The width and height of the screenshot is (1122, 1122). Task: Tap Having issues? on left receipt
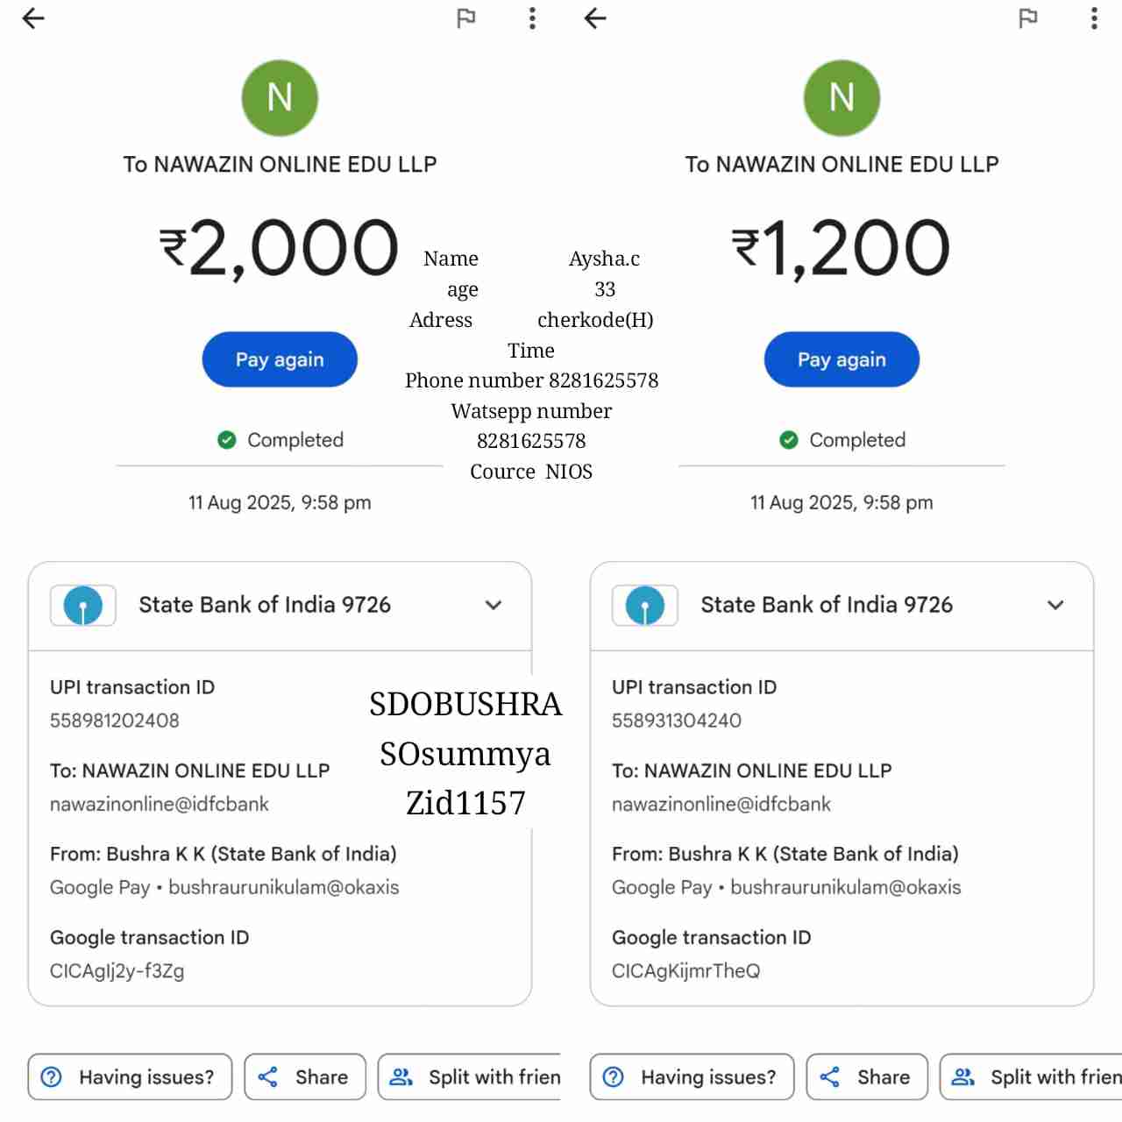pos(130,1076)
